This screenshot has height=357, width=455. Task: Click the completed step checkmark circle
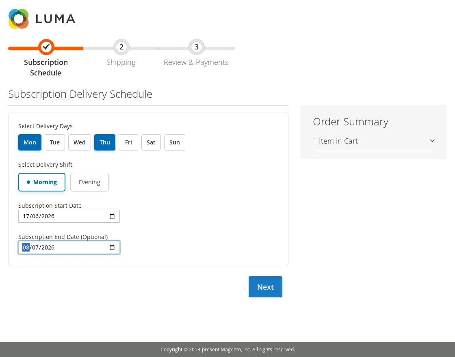click(x=46, y=47)
